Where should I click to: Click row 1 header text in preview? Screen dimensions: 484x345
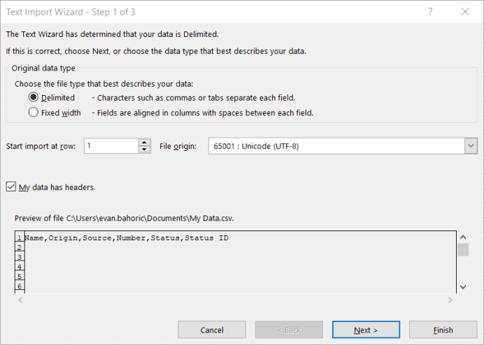tap(127, 238)
